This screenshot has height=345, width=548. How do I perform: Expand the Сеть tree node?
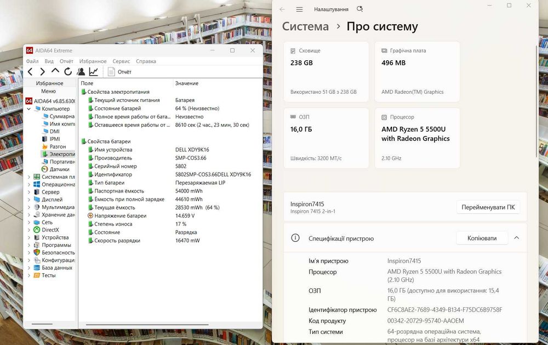point(28,223)
